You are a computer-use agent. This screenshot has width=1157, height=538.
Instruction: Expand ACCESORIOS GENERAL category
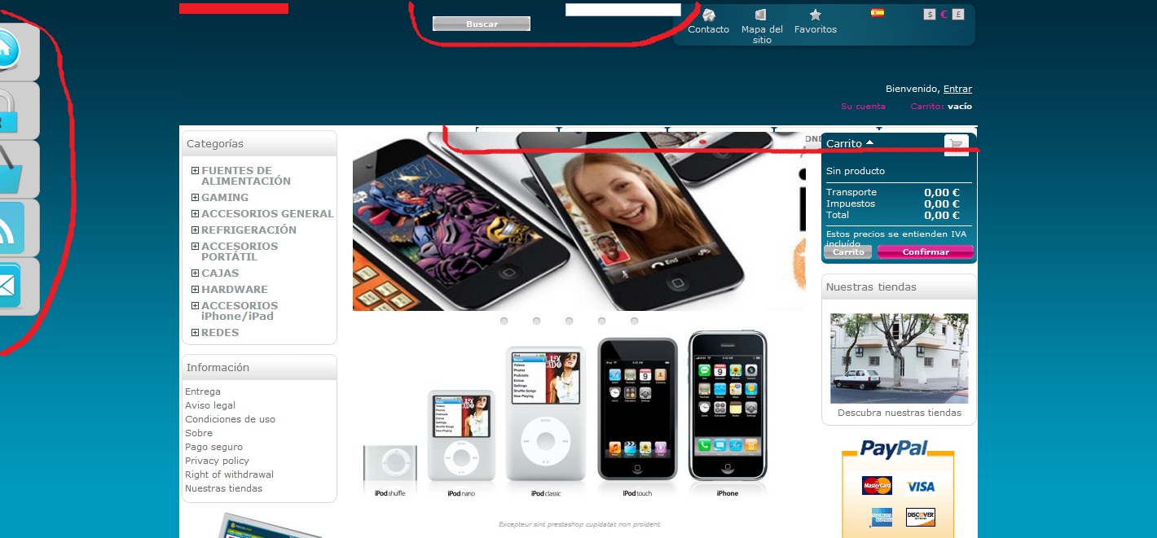point(195,213)
